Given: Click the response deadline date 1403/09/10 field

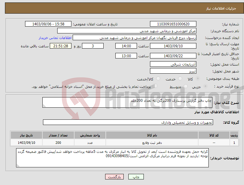Looking at the screenshot, I should (x=173, y=46).
